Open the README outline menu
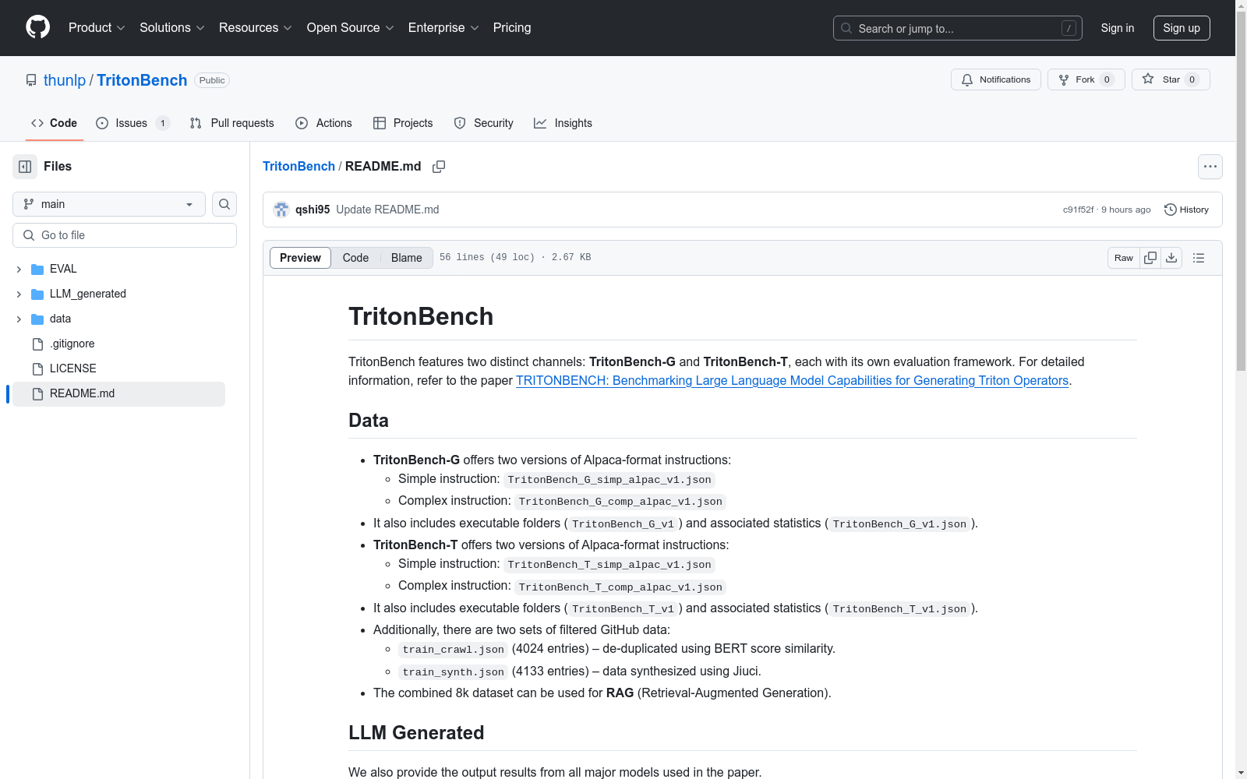Image resolution: width=1247 pixels, height=779 pixels. [x=1198, y=257]
